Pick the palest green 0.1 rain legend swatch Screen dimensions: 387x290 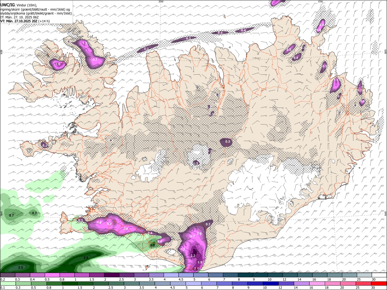8,283
